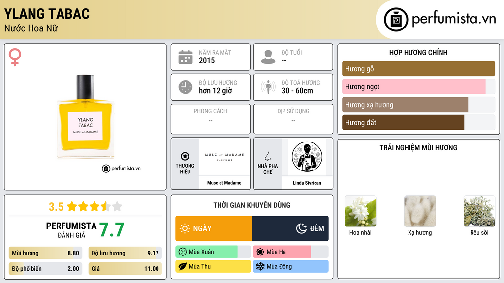
Task: Click the Linda Sivrican perfumer name link
Action: click(307, 183)
